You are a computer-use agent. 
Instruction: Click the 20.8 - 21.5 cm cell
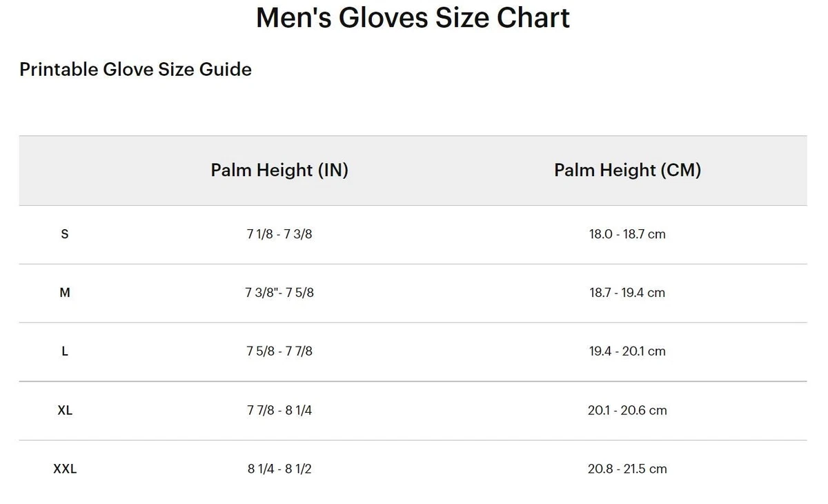627,469
